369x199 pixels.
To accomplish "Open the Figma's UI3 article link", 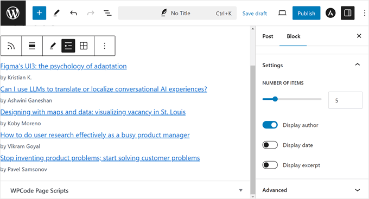I will pos(63,66).
